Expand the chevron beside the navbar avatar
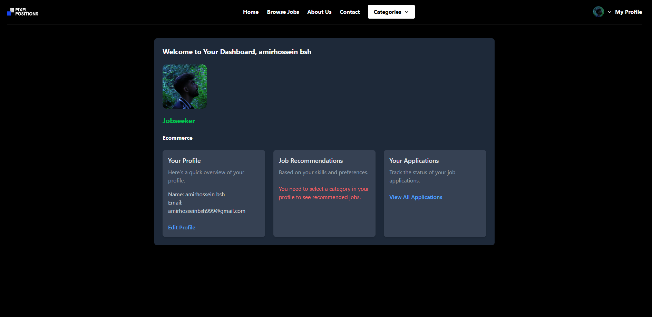The height and width of the screenshot is (317, 652). point(610,12)
